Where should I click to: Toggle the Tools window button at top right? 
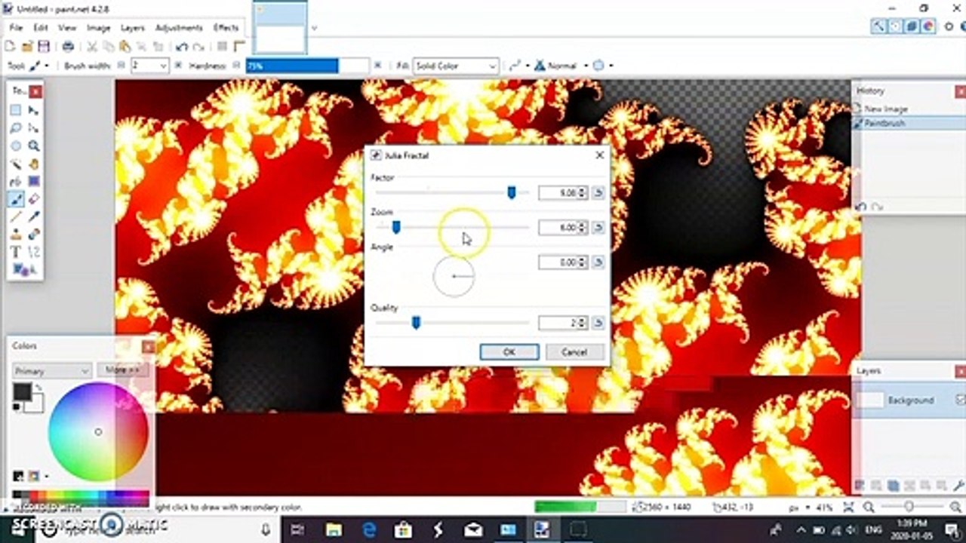[879, 26]
